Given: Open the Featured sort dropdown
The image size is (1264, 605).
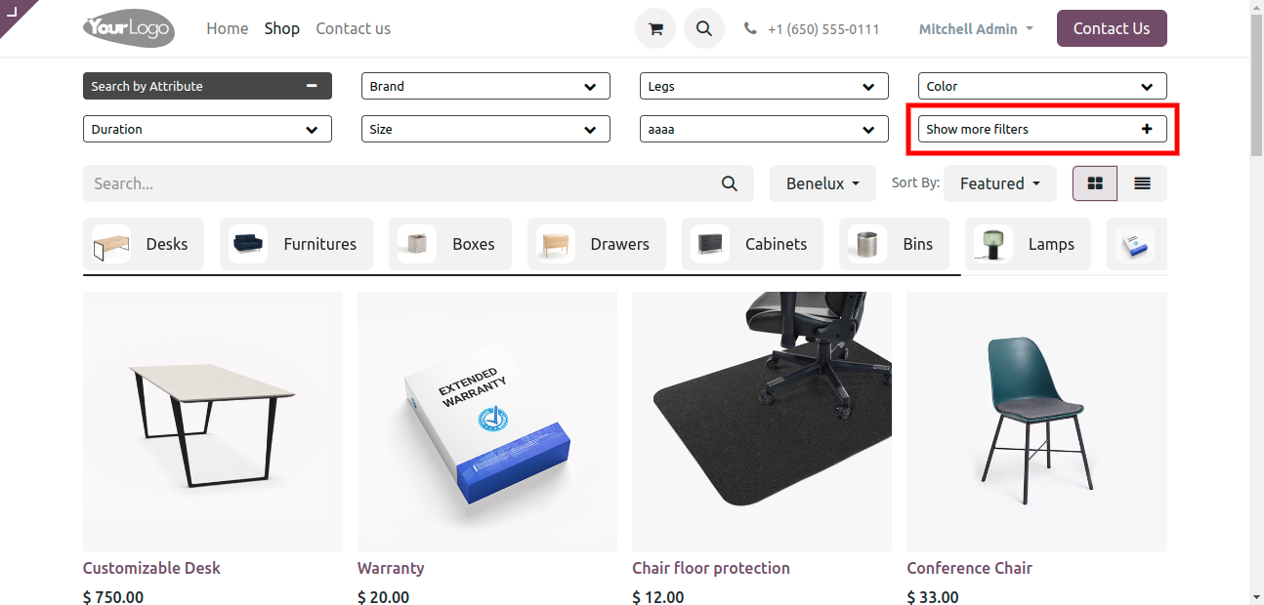Looking at the screenshot, I should click(x=1000, y=183).
